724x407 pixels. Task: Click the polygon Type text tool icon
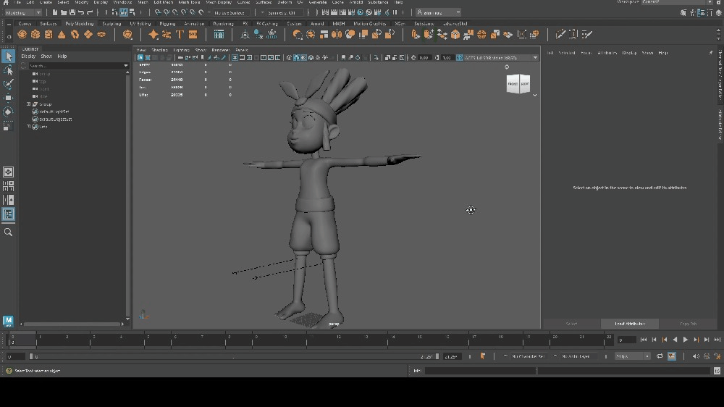coord(180,34)
